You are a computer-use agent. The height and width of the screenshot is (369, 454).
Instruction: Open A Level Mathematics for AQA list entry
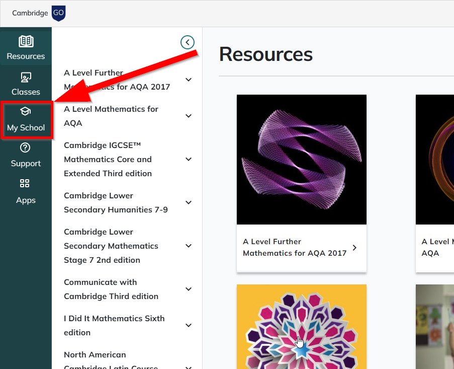point(111,116)
